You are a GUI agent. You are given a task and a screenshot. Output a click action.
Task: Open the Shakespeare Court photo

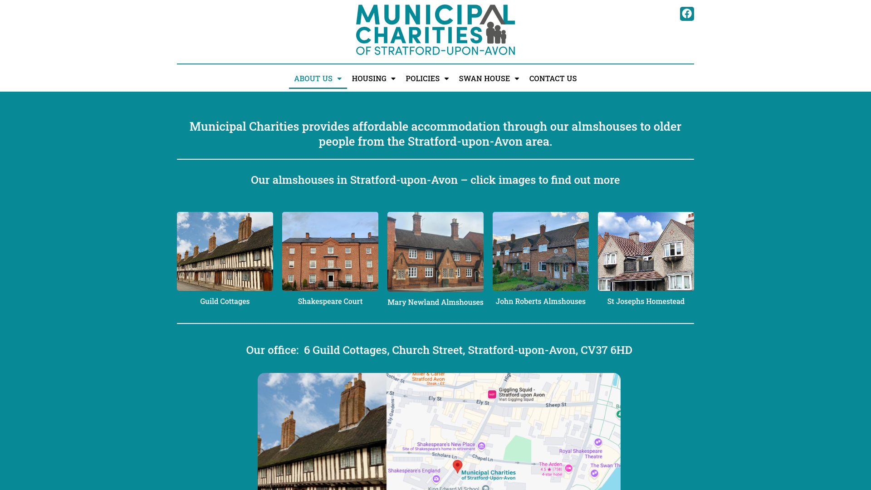tap(330, 251)
